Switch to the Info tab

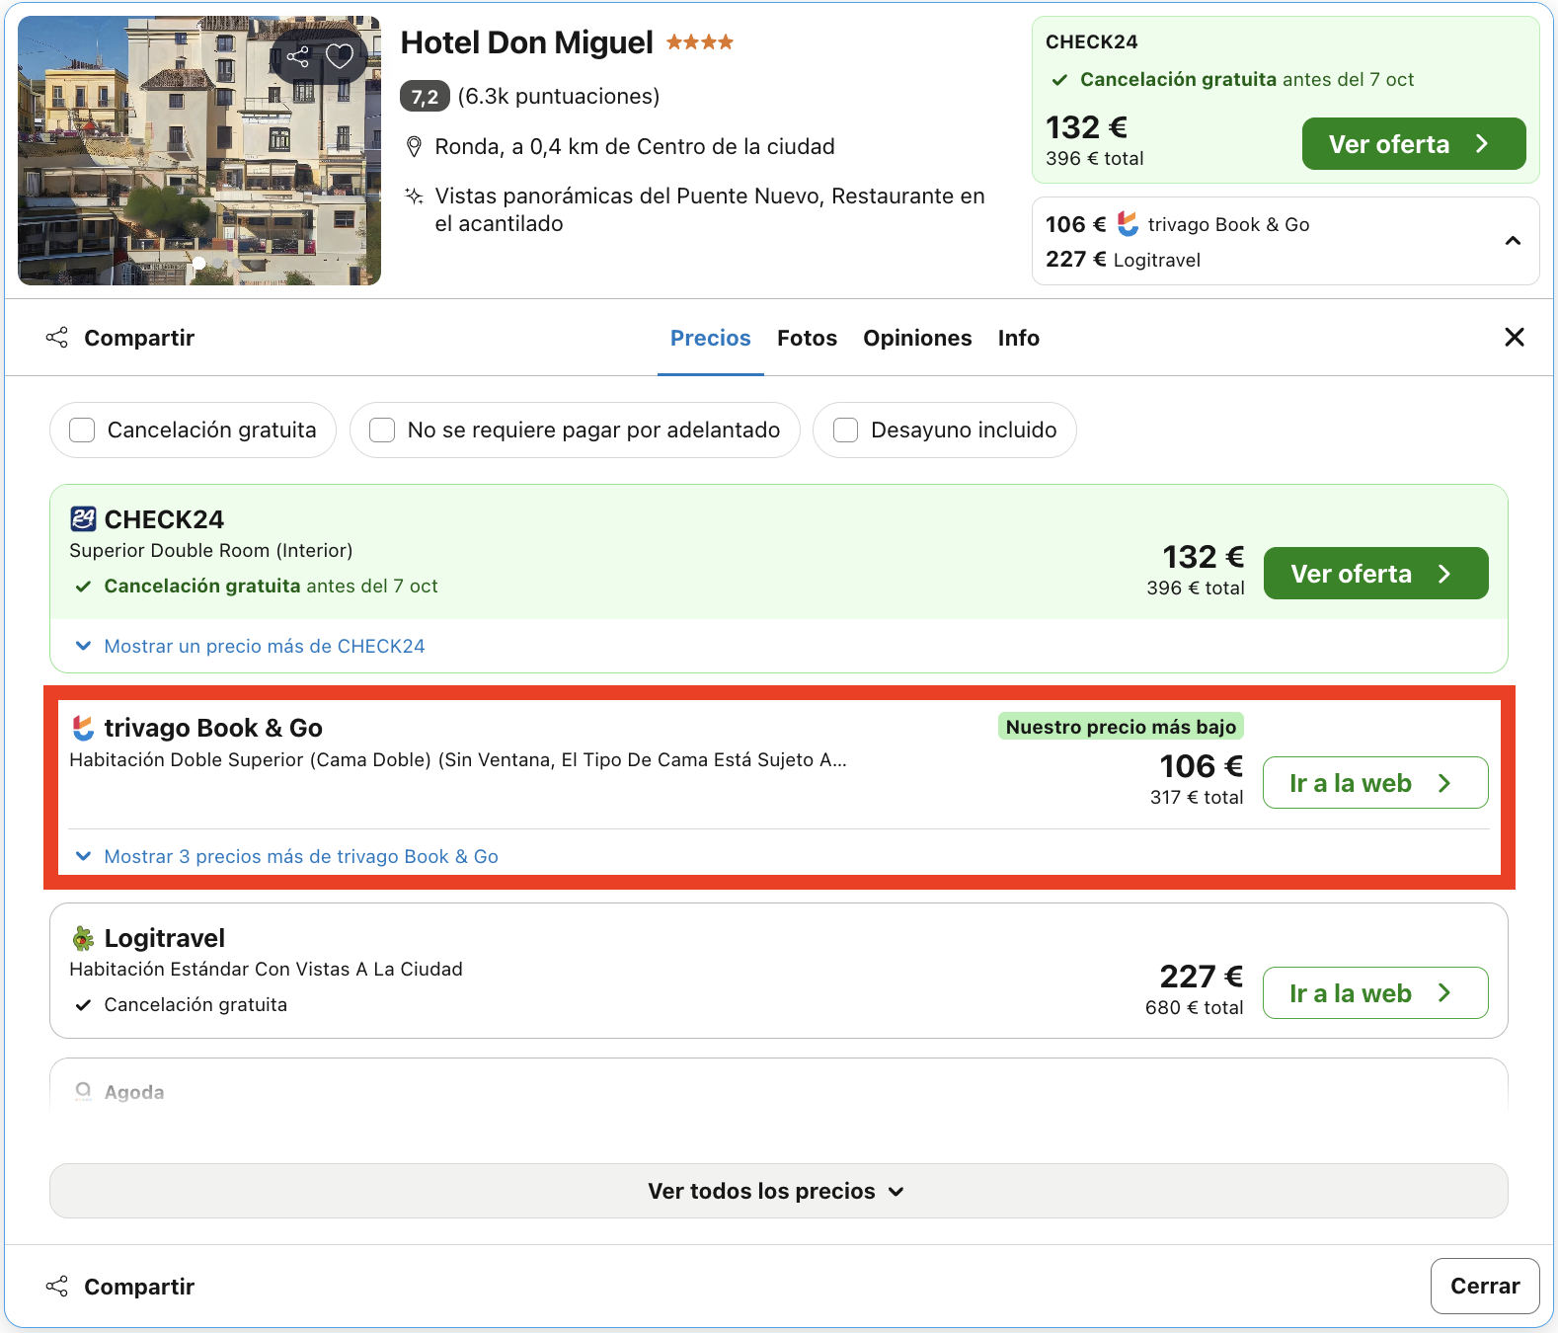[1018, 338]
